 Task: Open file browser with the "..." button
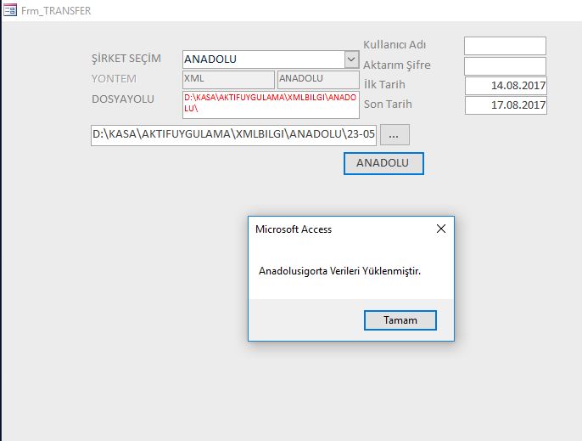395,134
